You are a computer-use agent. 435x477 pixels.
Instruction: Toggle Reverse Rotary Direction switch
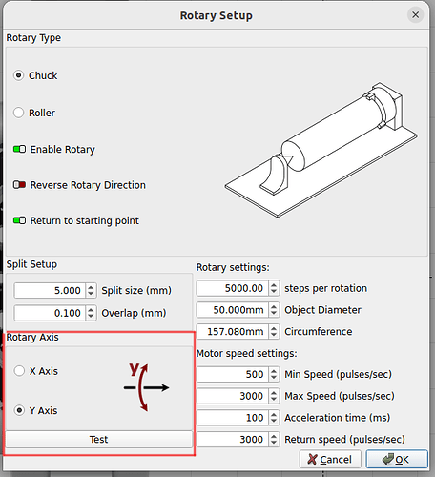pyautogui.click(x=19, y=185)
